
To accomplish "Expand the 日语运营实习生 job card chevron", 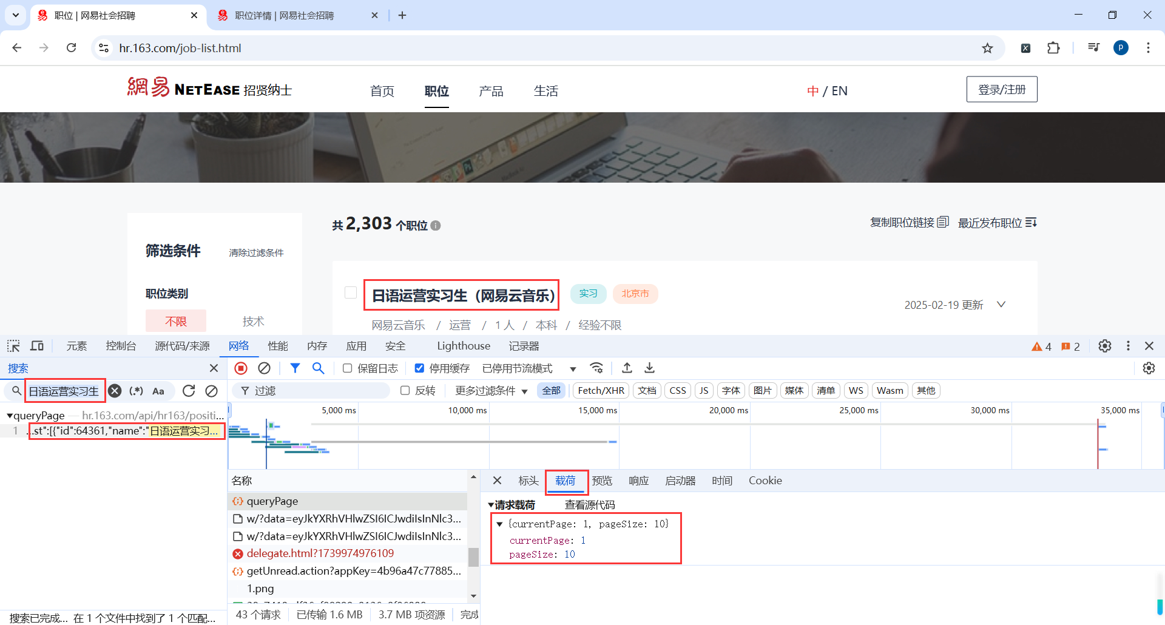I will pos(1001,305).
